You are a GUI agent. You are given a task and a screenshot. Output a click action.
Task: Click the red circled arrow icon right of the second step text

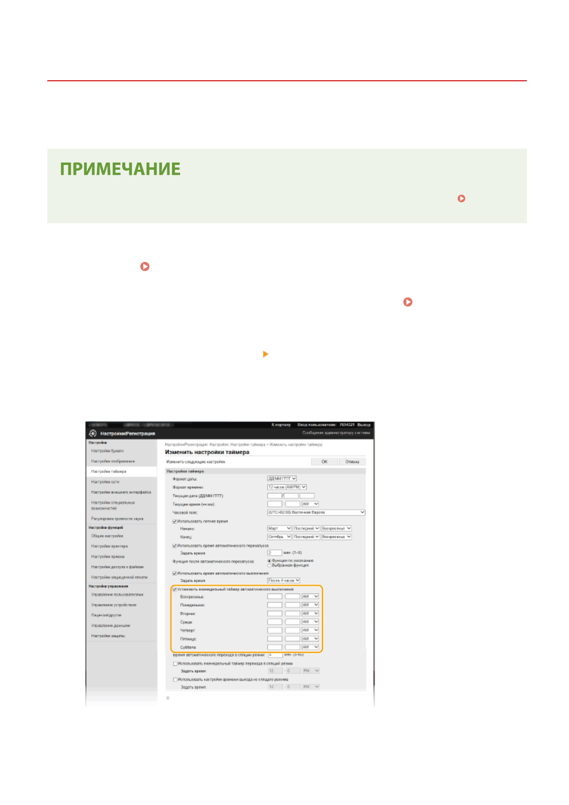point(408,302)
